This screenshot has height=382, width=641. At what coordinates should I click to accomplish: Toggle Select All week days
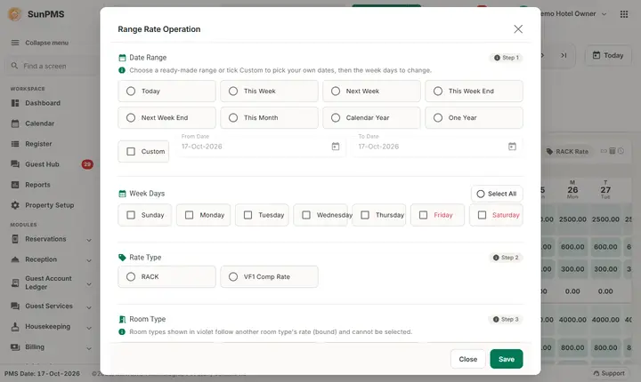pyautogui.click(x=497, y=194)
